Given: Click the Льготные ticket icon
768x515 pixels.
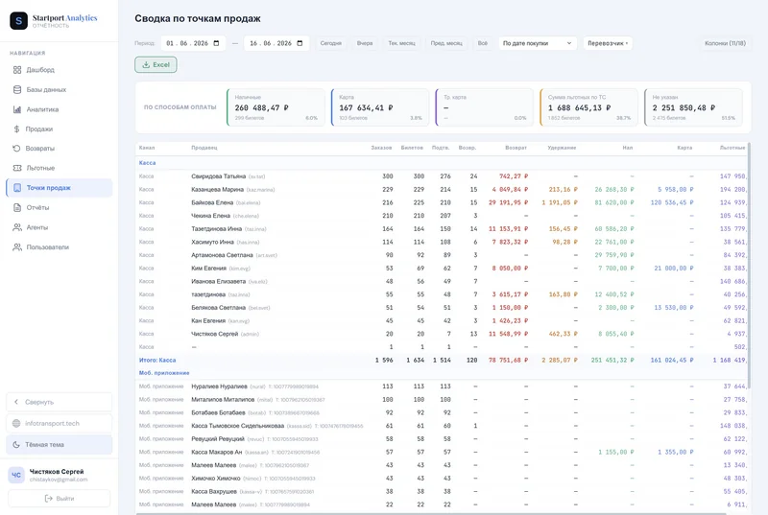Looking at the screenshot, I should [x=17, y=168].
